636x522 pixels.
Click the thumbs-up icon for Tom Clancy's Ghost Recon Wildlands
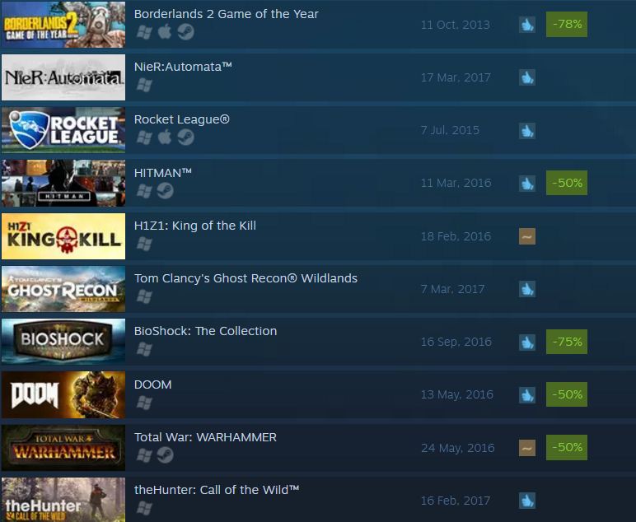527,289
